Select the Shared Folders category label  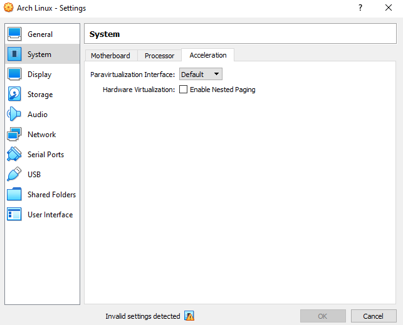(x=51, y=194)
